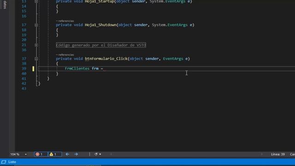Navigate forward with the right arrow

tap(76, 154)
